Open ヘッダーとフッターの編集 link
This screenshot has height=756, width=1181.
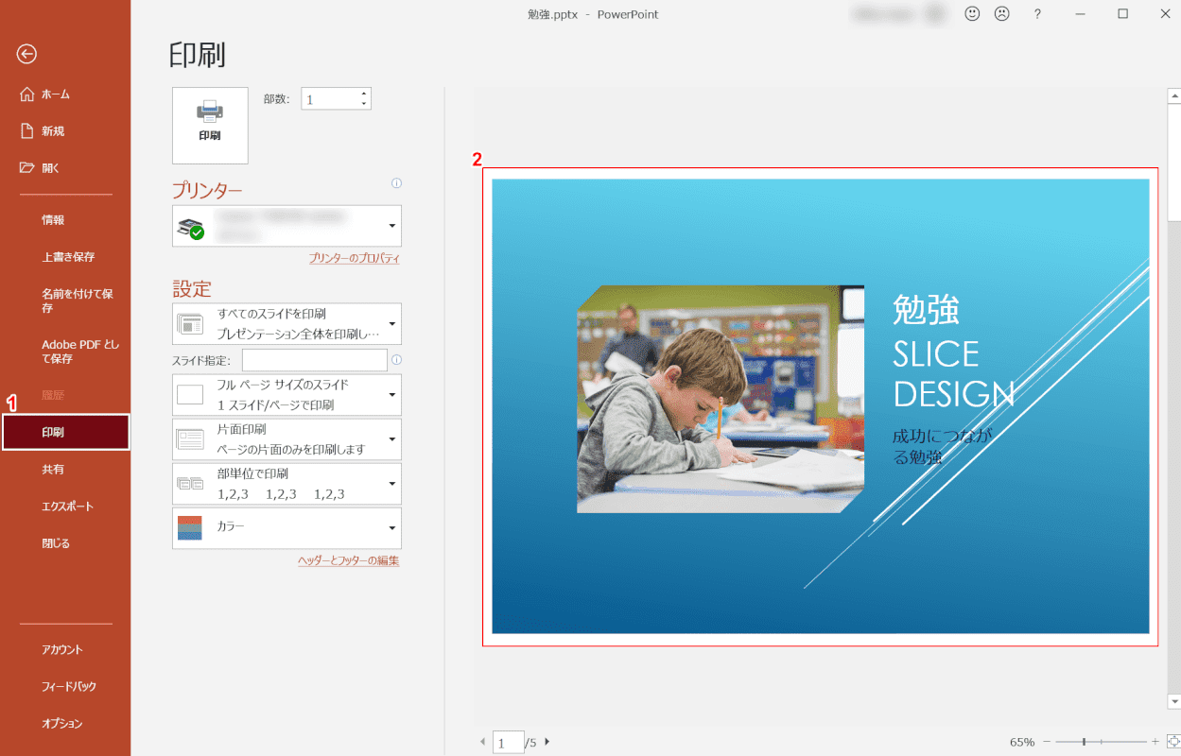pyautogui.click(x=348, y=560)
